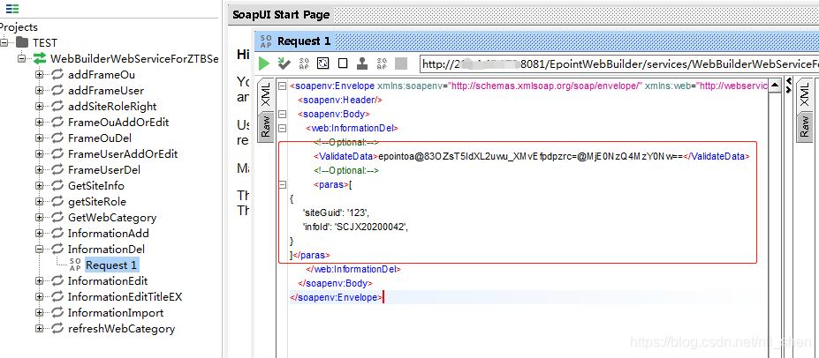This screenshot has width=819, height=358.
Task: Click the ValidateData value text in XML
Action: click(x=532, y=156)
